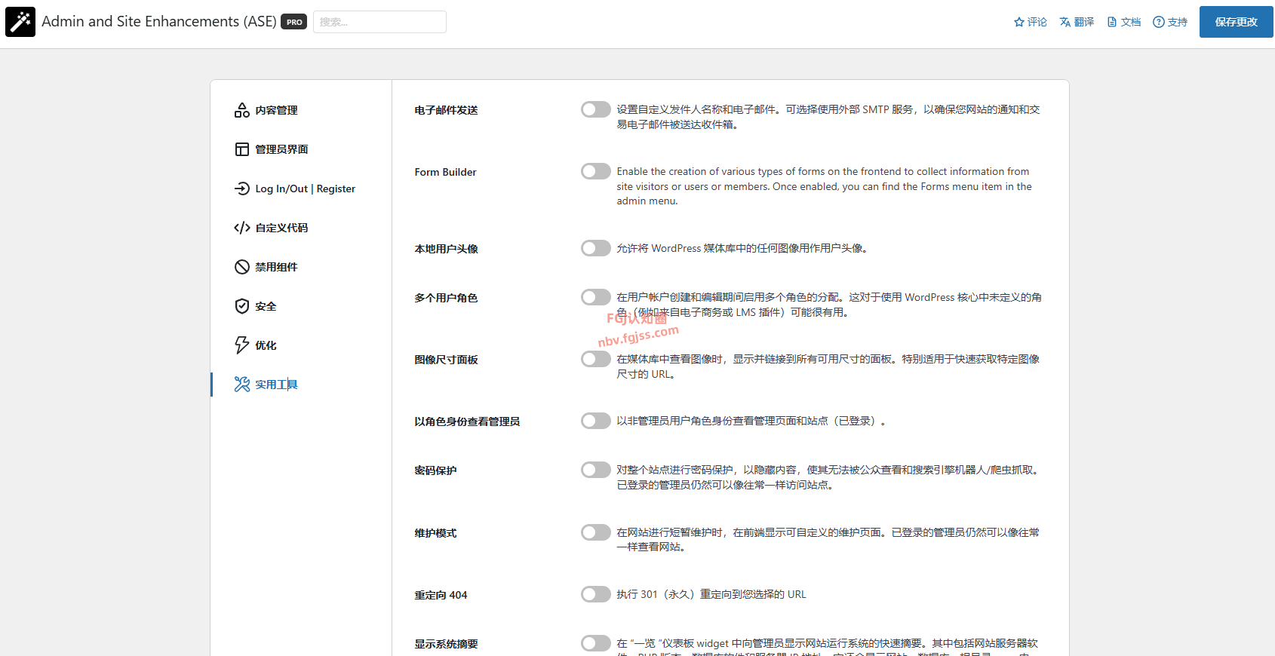
Task: Toggle 电子邮件发送 switch on
Action: click(596, 109)
